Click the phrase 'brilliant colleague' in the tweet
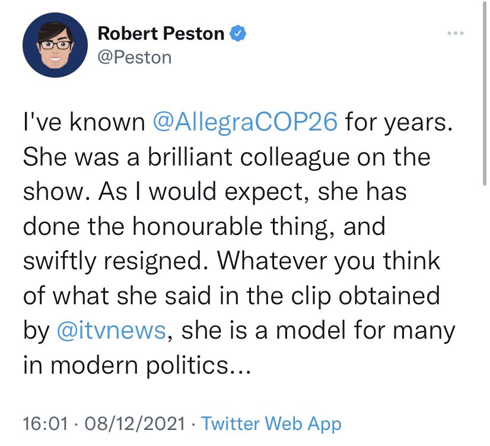 249,158
